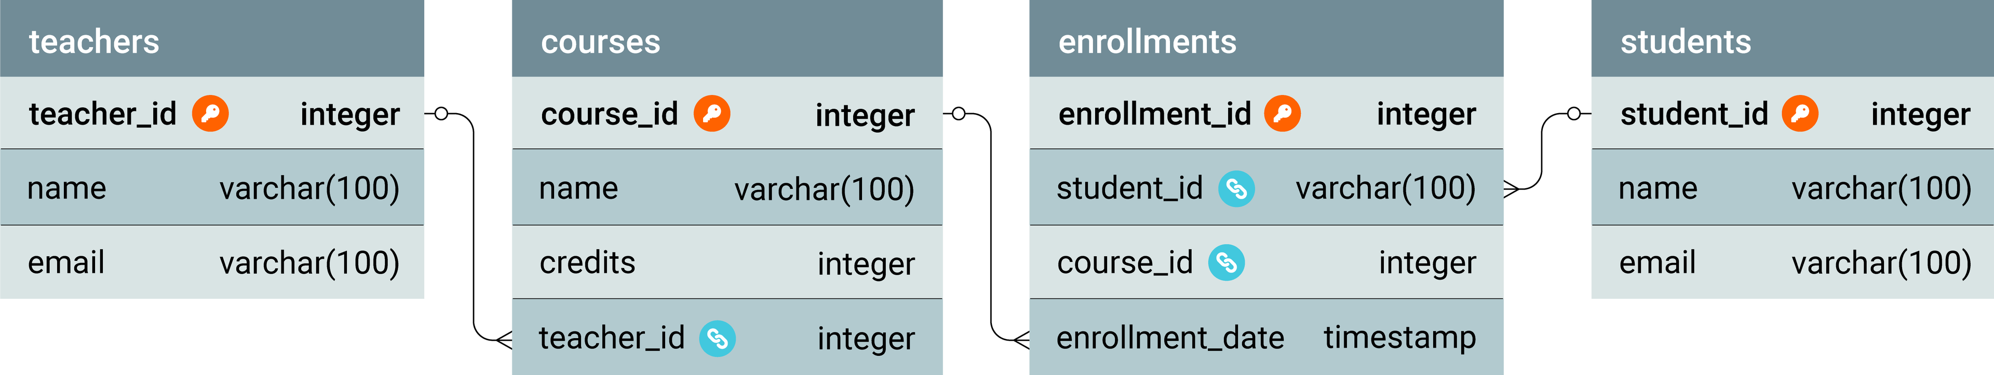
Task: Click the credits field in courses table
Action: 727,262
